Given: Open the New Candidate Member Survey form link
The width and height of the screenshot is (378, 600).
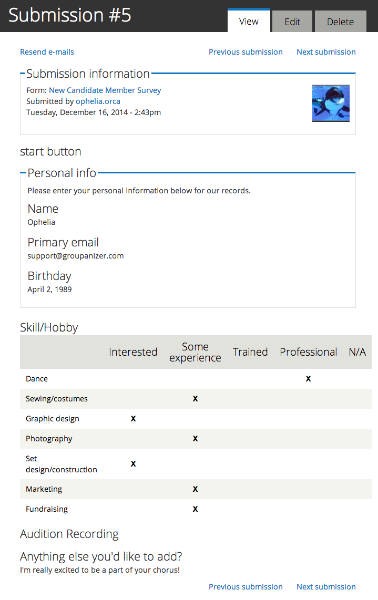Looking at the screenshot, I should pyautogui.click(x=105, y=90).
